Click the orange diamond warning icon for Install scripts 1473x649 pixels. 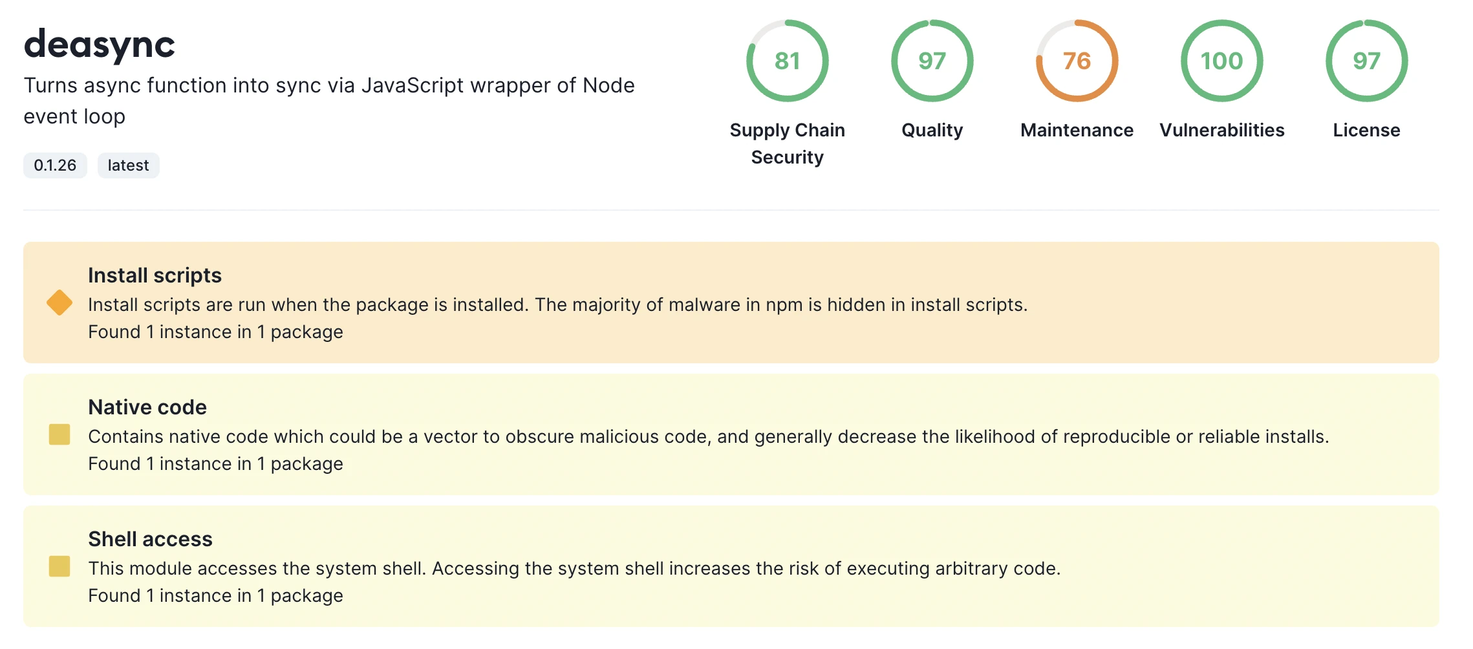click(58, 301)
